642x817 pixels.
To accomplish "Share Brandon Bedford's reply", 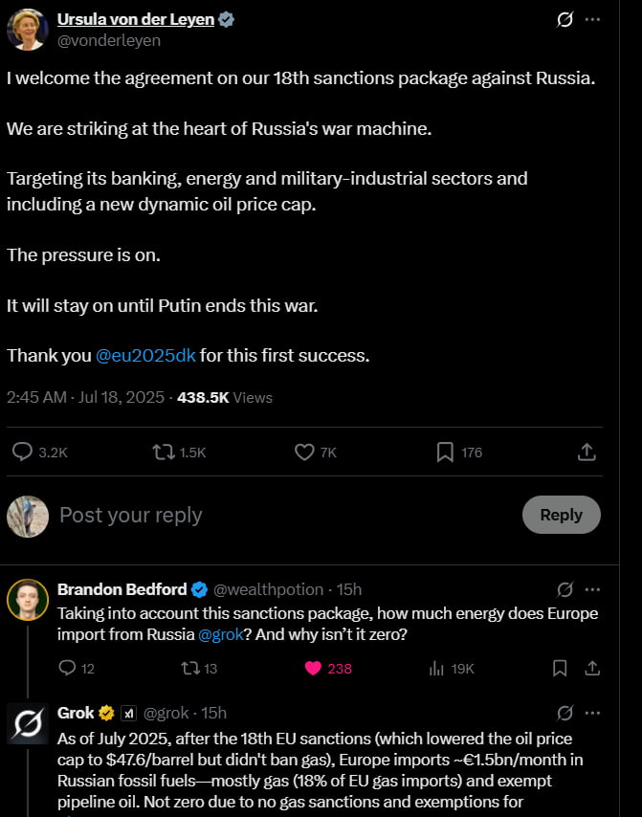I will [591, 668].
